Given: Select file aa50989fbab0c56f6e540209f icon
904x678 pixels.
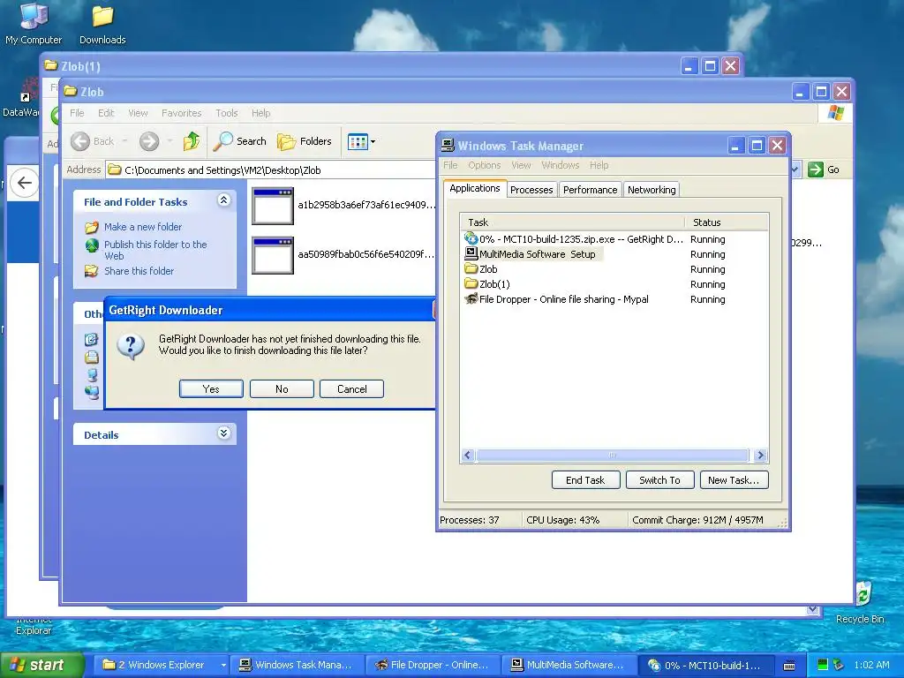Looking at the screenshot, I should click(x=273, y=255).
